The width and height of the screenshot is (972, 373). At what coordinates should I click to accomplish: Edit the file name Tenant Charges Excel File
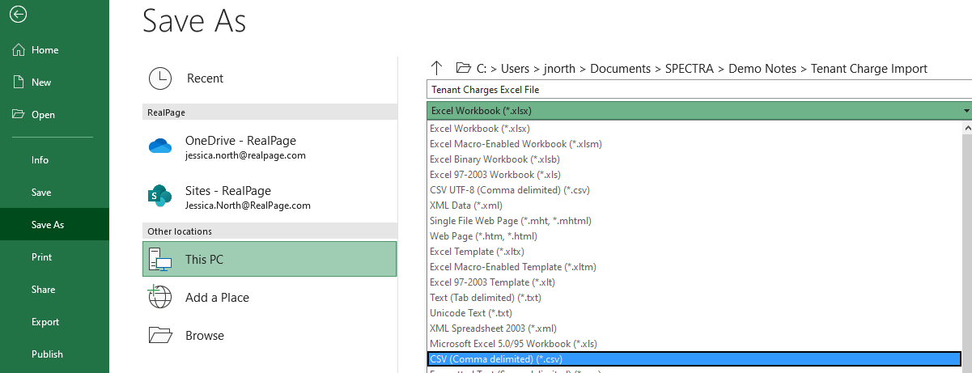click(699, 90)
